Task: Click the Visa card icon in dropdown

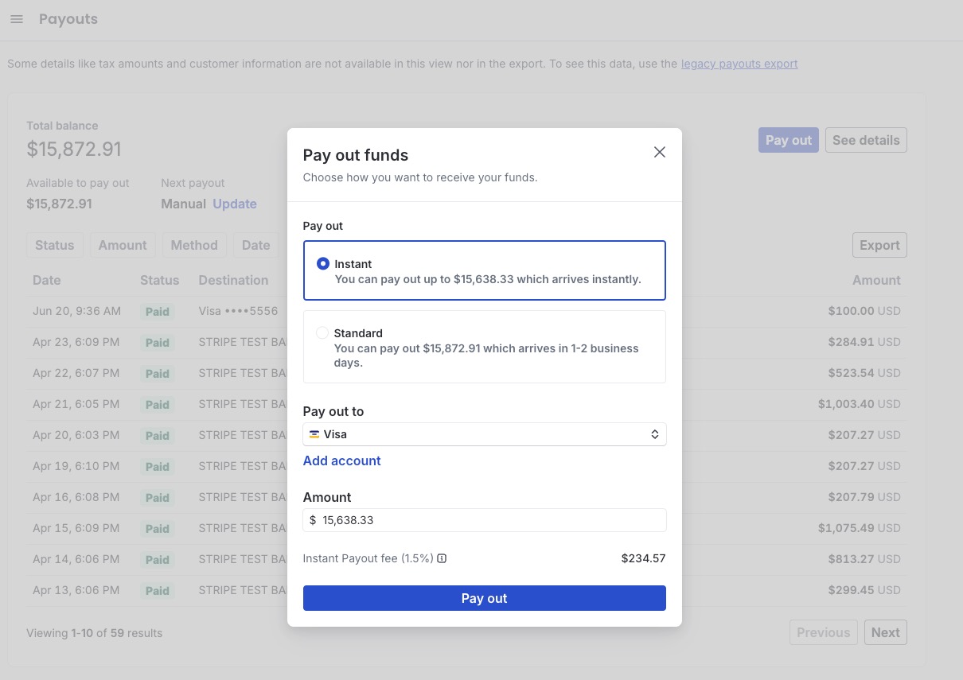Action: 314,434
